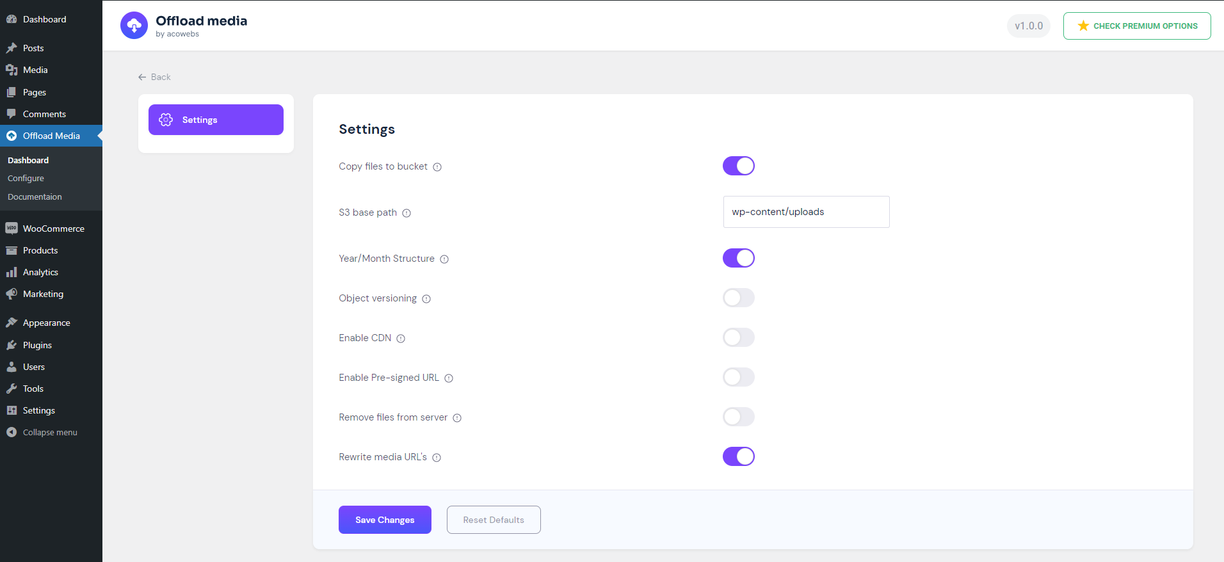Viewport: 1224px width, 562px height.
Task: Click the Save Changes button
Action: 385,520
